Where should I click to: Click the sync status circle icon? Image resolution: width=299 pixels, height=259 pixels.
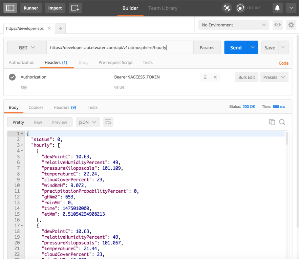pyautogui.click(x=240, y=8)
